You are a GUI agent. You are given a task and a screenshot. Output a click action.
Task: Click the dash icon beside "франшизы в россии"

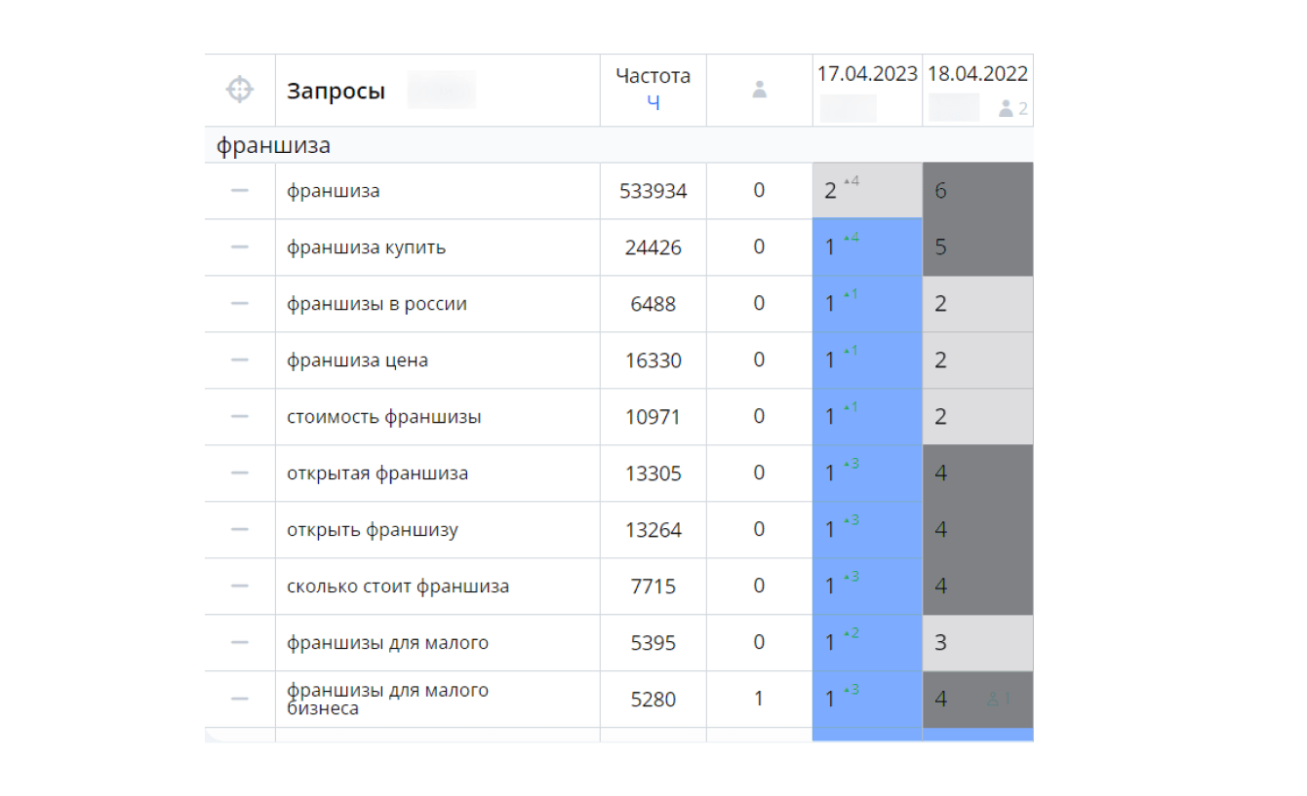(240, 304)
